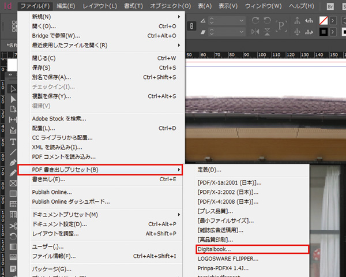Open the rotation angle dropdown

[242, 21]
